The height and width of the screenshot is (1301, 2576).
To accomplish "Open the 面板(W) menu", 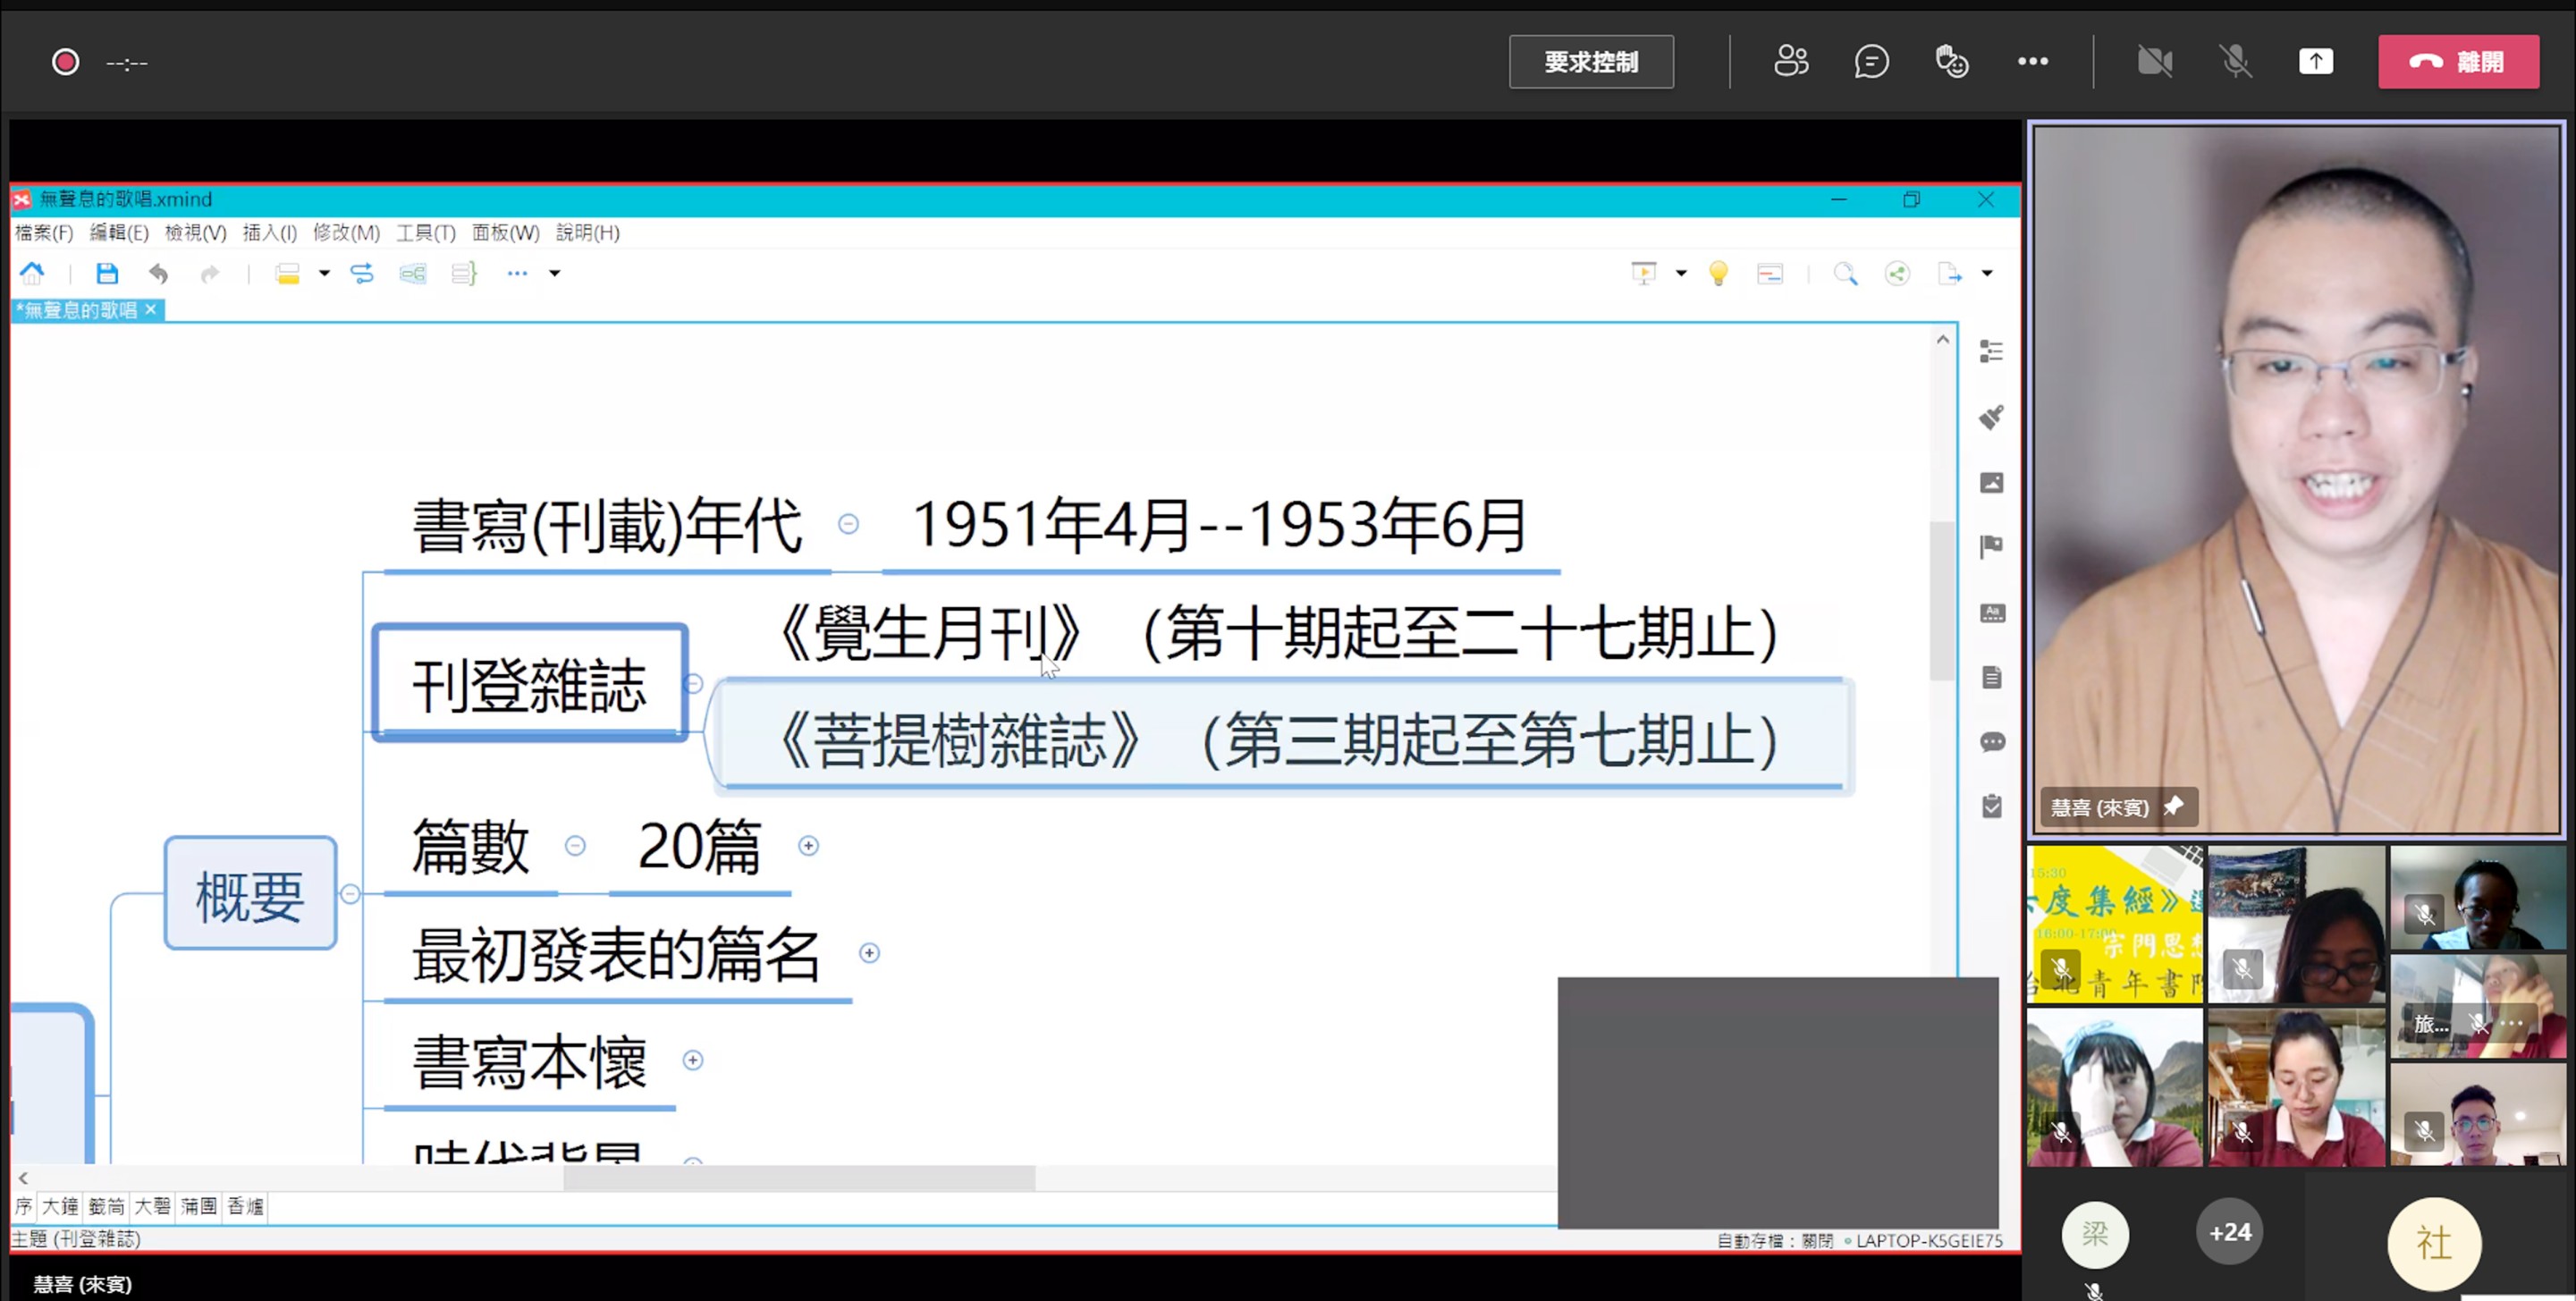I will point(505,232).
